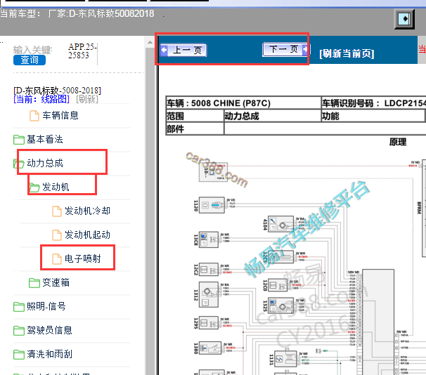This screenshot has width=426, height=375.
Task: Click the 清洗和雨刮 folder icon
Action: tap(19, 355)
